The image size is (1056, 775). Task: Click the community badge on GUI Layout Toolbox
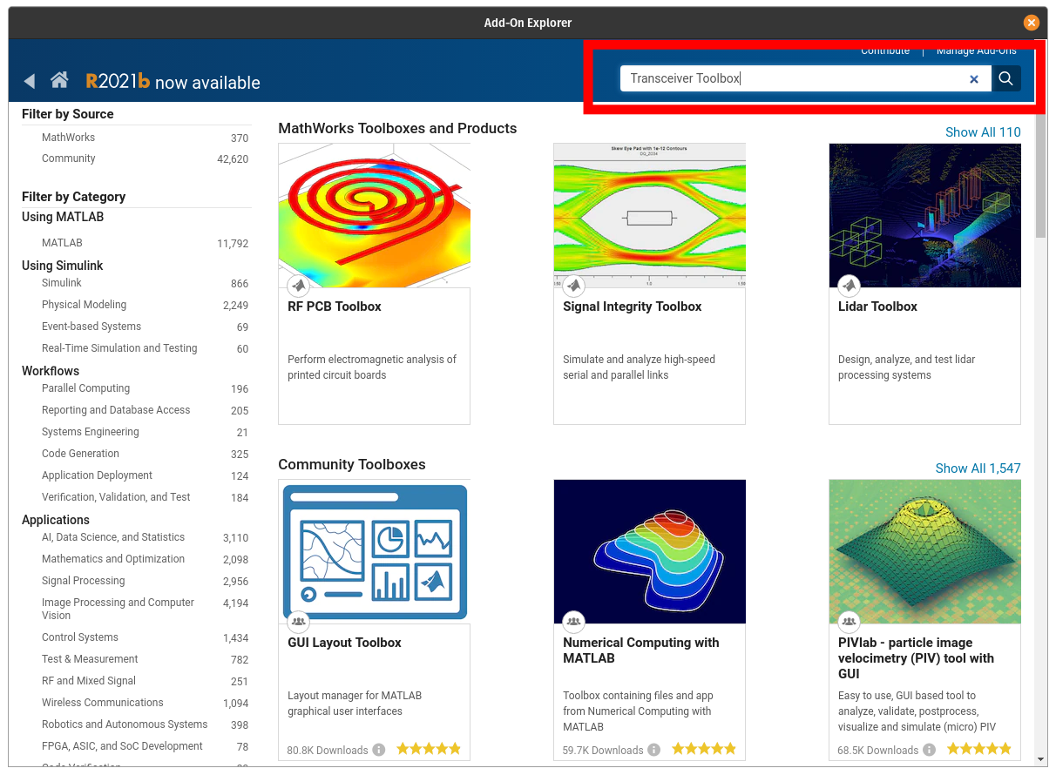click(298, 622)
